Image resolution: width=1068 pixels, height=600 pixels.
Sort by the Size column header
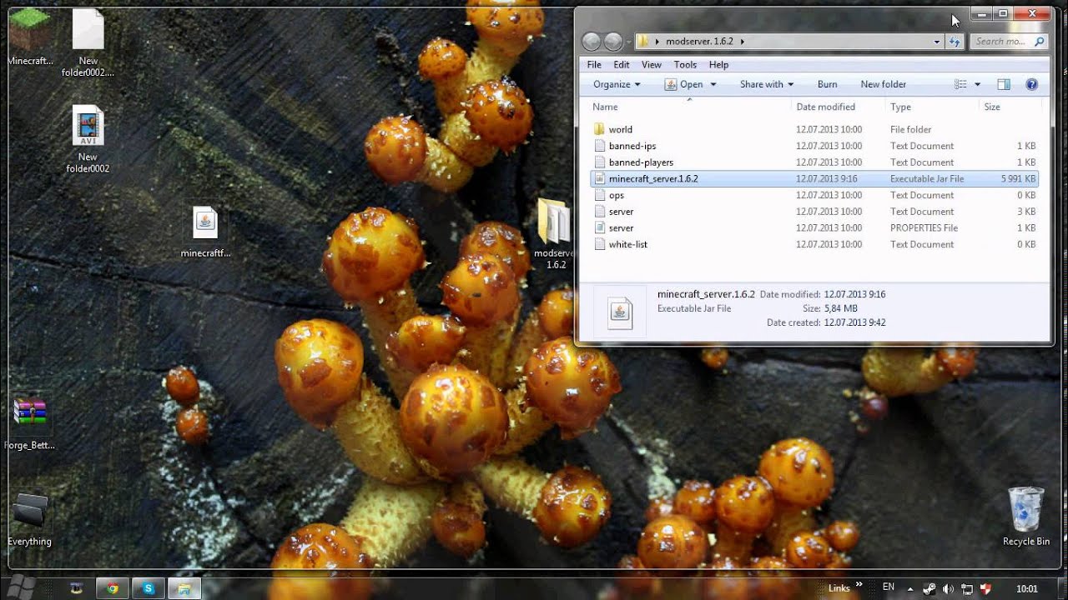(1010, 107)
